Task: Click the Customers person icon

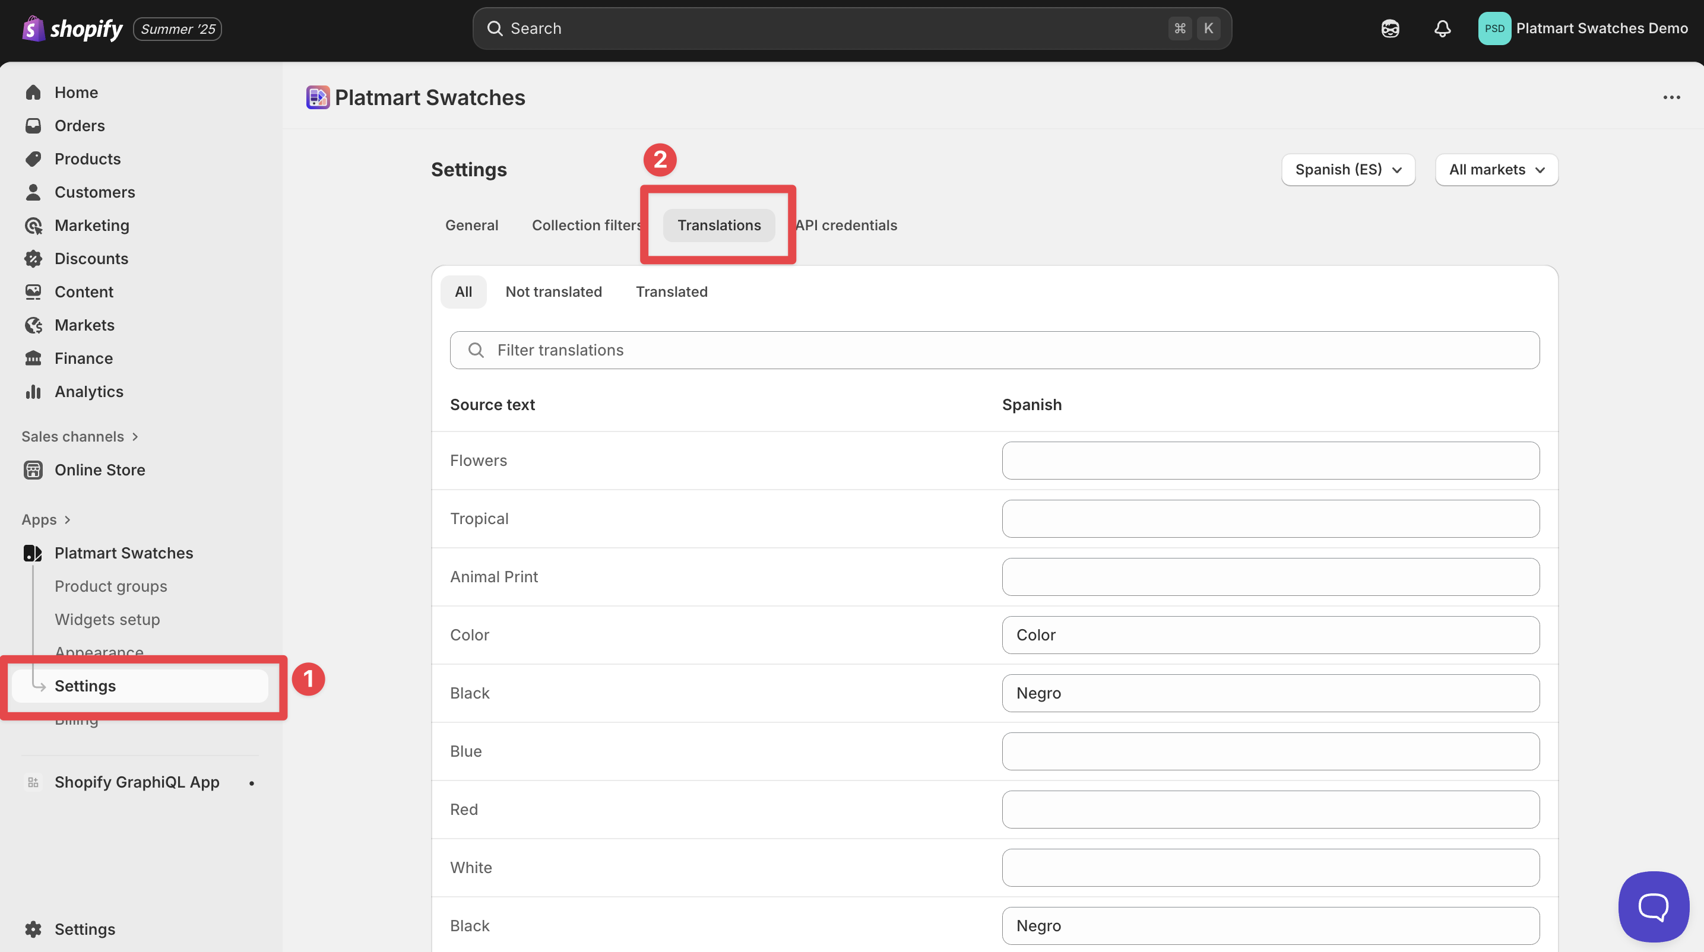Action: [x=33, y=192]
